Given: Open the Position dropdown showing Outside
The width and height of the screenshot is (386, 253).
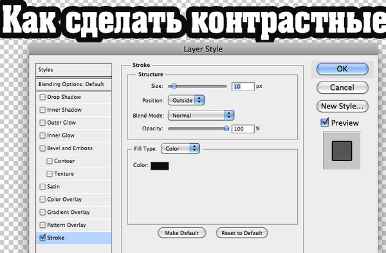Looking at the screenshot, I should coord(186,100).
